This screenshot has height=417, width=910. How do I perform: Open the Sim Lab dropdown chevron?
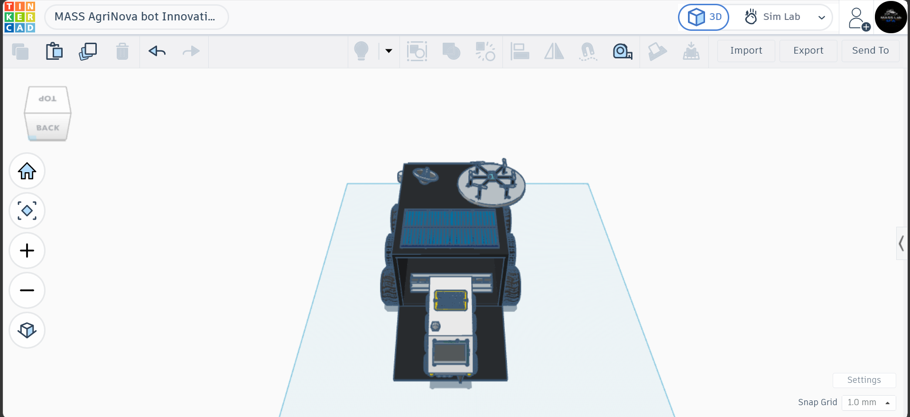822,17
